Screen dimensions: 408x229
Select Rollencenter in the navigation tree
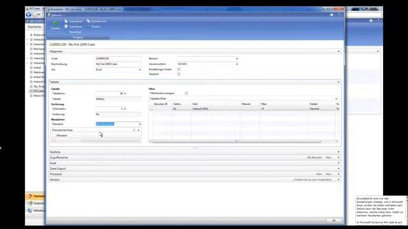pos(39,35)
